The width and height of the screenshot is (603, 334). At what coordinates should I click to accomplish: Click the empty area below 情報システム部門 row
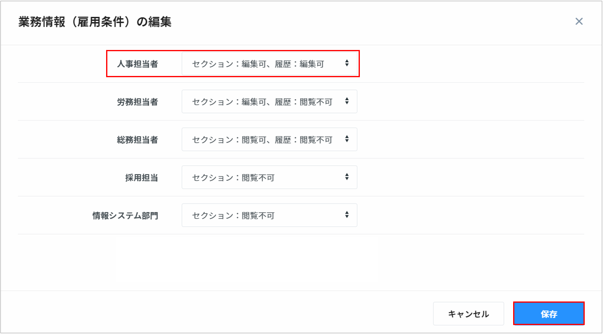point(301,262)
